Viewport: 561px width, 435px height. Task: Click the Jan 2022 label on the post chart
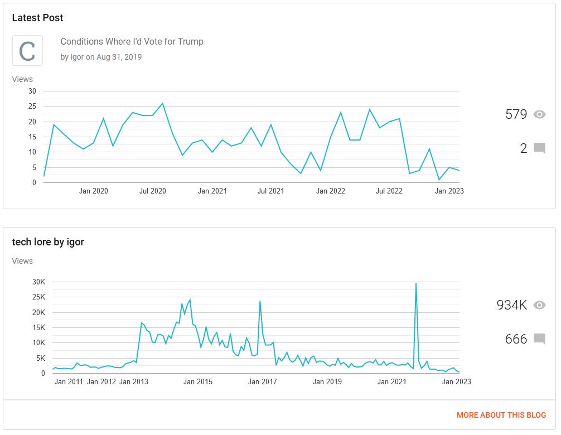pyautogui.click(x=331, y=191)
